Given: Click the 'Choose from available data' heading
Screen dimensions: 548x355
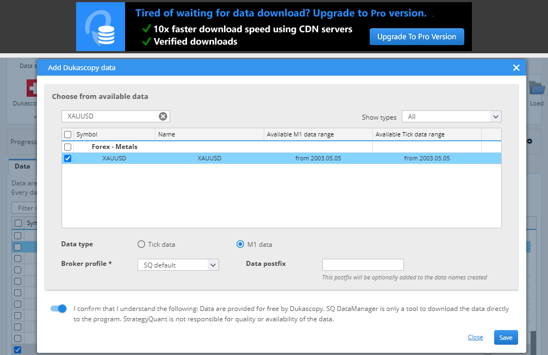Looking at the screenshot, I should (100, 96).
